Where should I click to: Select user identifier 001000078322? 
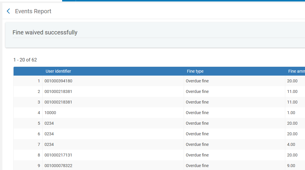click(x=58, y=166)
